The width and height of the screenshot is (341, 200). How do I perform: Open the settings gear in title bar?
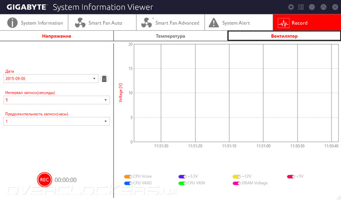click(291, 7)
